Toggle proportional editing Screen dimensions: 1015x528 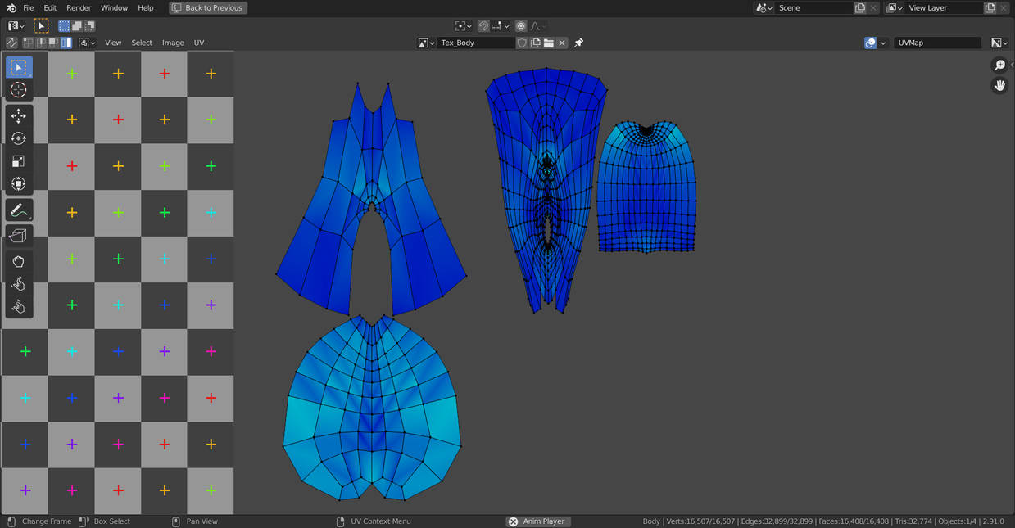point(521,26)
